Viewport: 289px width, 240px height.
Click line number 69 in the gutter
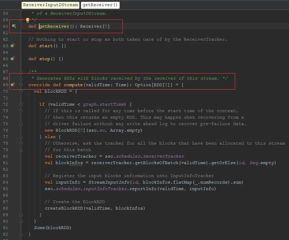click(x=5, y=85)
